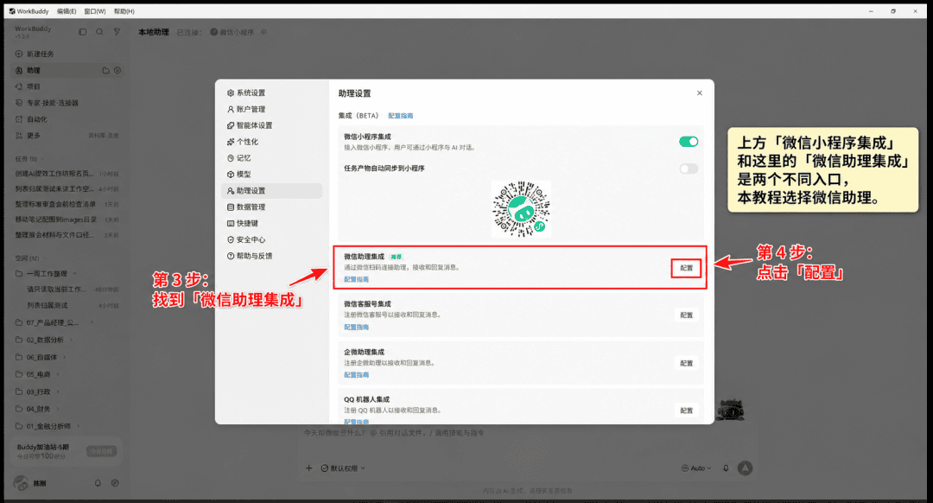The image size is (933, 503).
Task: Click 配置 button for 微信助理集成
Action: pyautogui.click(x=687, y=268)
